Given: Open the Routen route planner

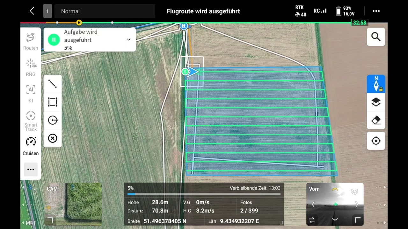Looking at the screenshot, I should (x=31, y=42).
